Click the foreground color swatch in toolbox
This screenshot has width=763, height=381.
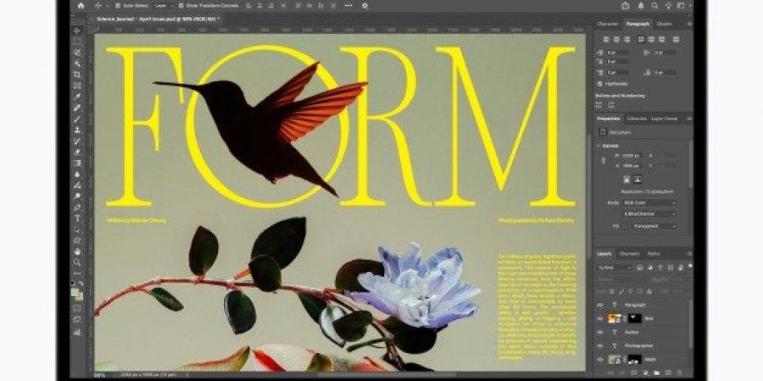(x=75, y=292)
